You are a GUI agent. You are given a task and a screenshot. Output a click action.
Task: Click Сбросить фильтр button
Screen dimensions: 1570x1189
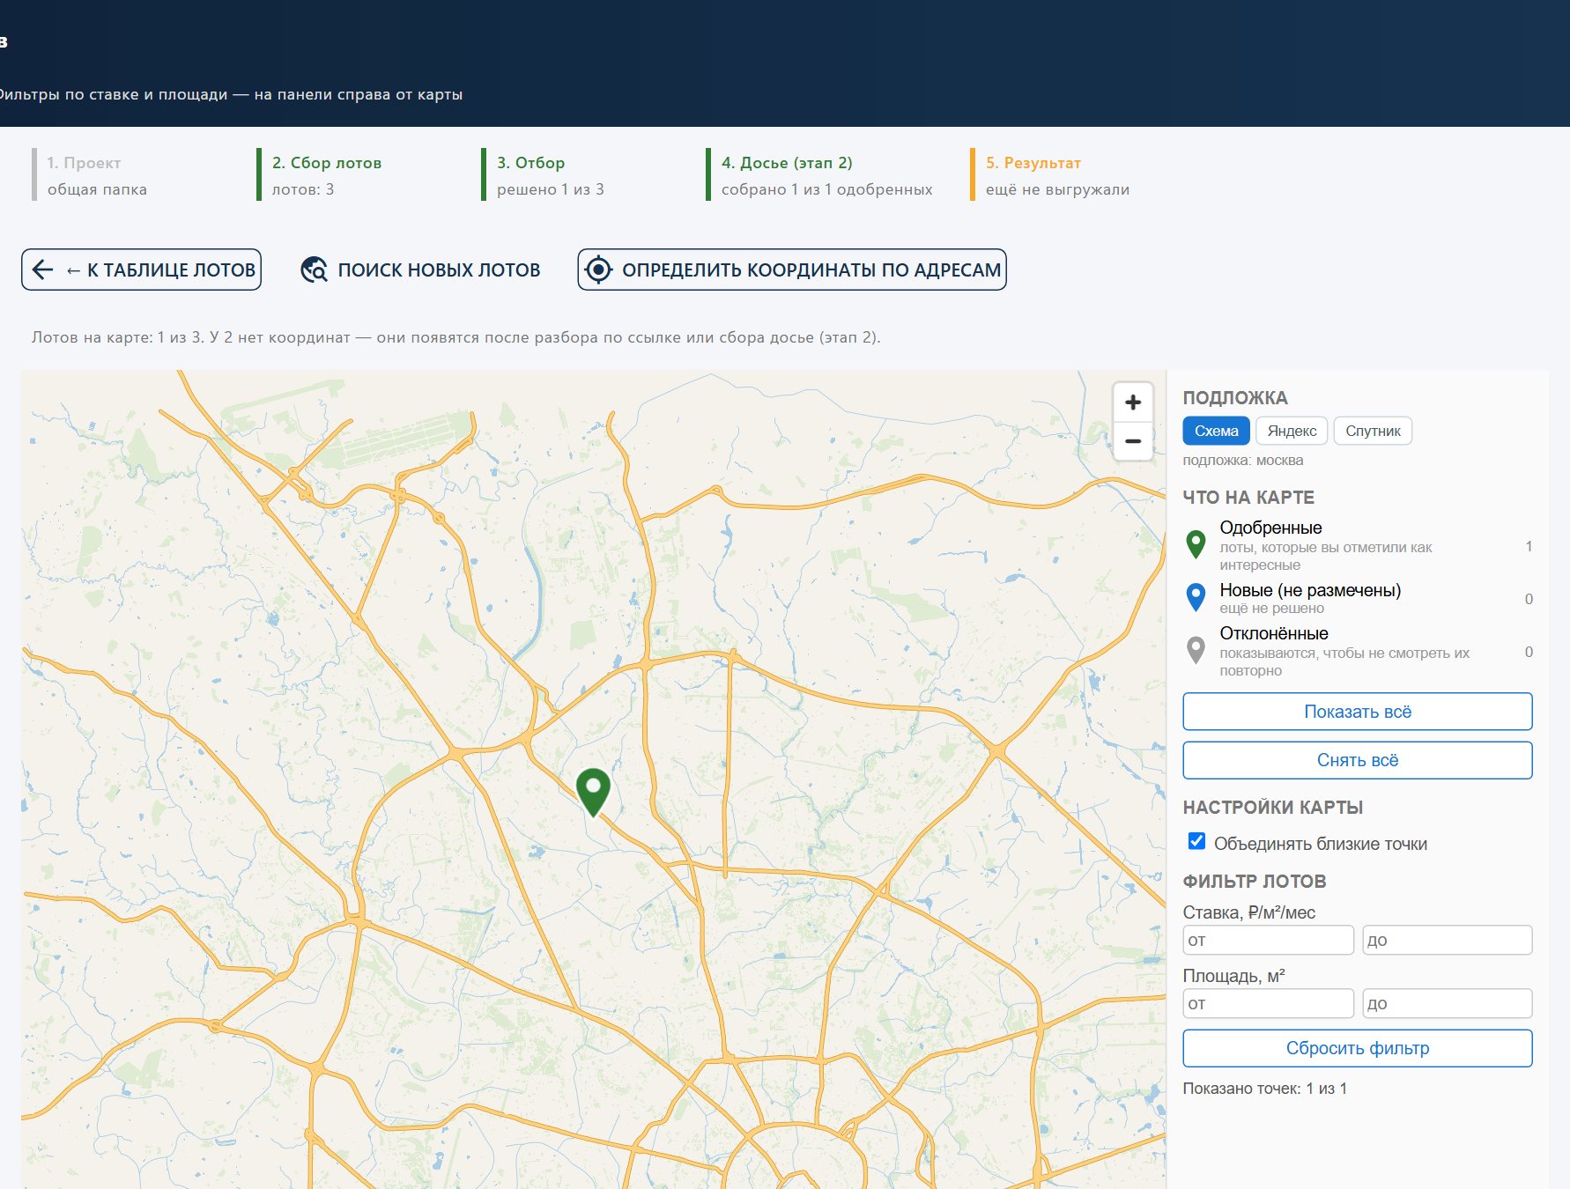click(x=1358, y=1048)
